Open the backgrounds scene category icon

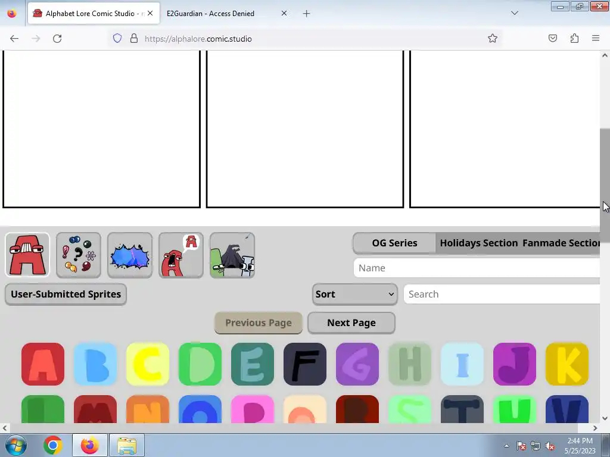point(232,255)
